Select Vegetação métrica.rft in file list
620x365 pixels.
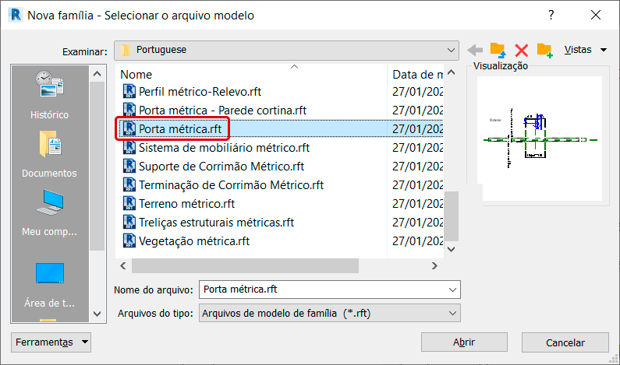[193, 241]
